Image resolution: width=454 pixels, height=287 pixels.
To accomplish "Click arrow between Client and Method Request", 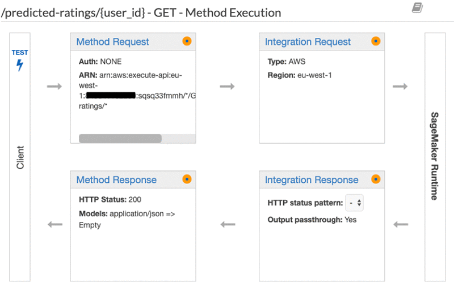I will tap(54, 86).
